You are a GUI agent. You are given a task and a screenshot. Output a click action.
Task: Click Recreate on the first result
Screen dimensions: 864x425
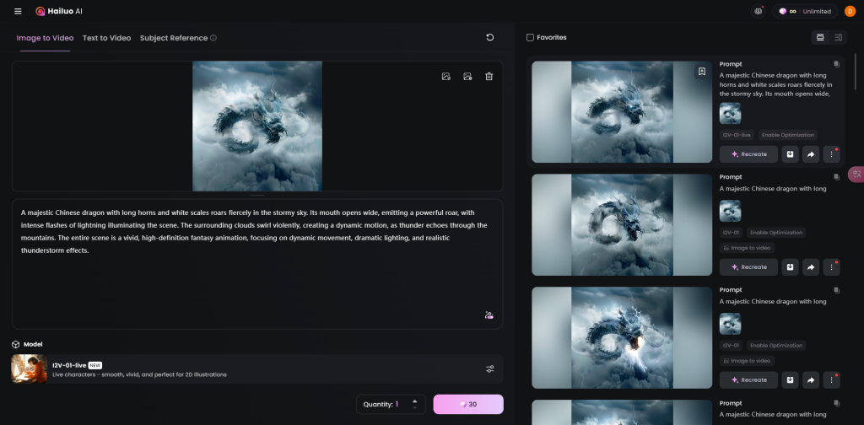click(749, 154)
